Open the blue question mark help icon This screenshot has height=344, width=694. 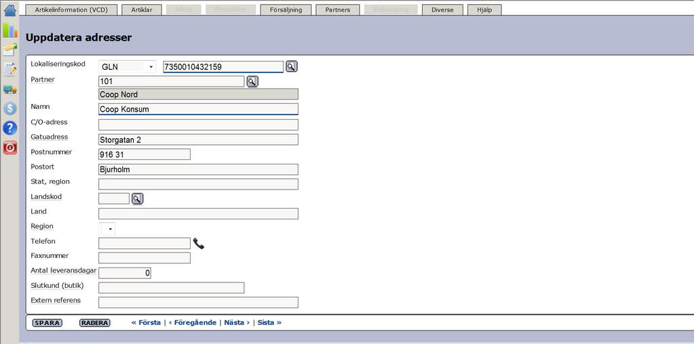[9, 128]
